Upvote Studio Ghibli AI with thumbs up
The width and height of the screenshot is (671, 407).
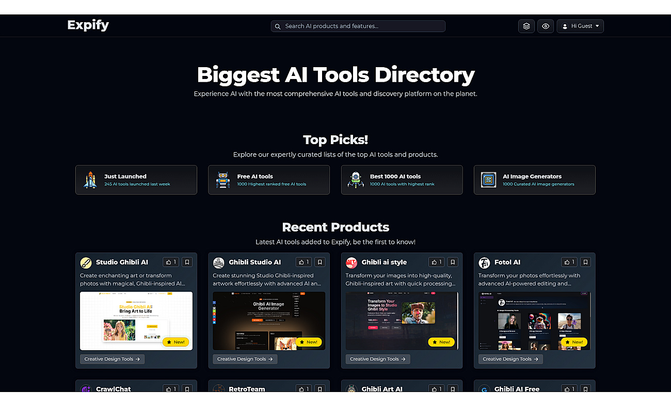click(x=171, y=262)
